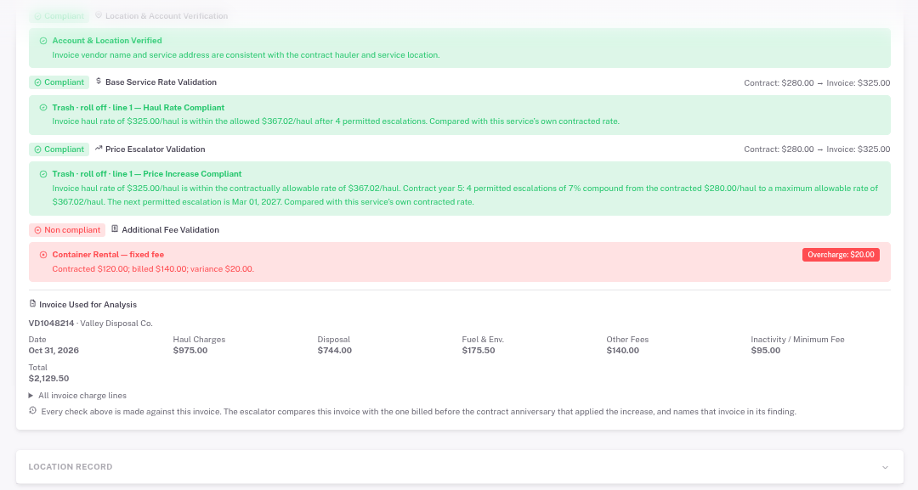Click the check icon beside Account & Location Verified
The height and width of the screenshot is (490, 918).
(x=43, y=41)
